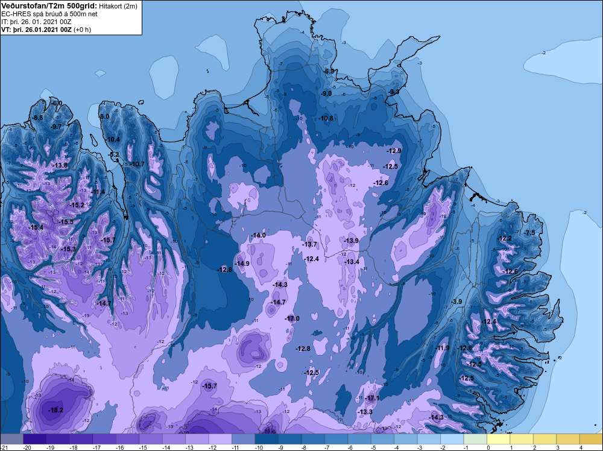Image resolution: width=603 pixels, height=451 pixels.
Task: Choose the legend color box labeled 0
Action: click(499, 439)
